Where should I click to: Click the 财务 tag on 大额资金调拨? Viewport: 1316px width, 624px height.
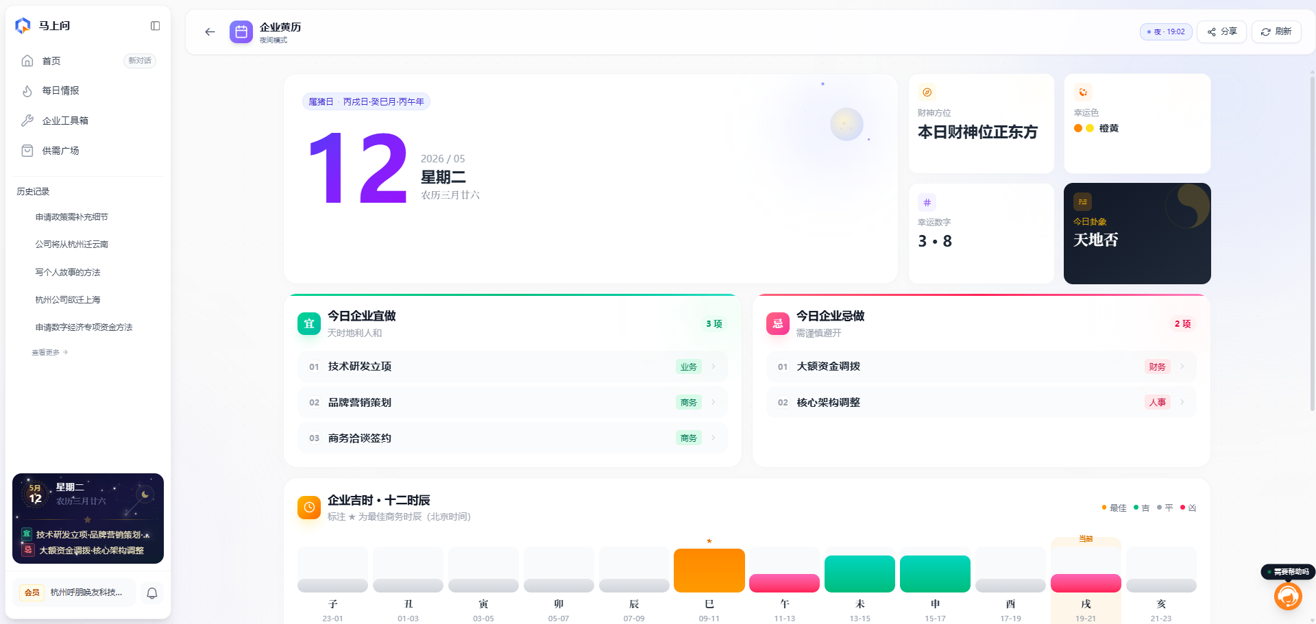point(1158,367)
